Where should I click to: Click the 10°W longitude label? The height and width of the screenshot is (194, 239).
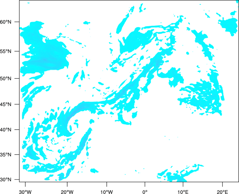(x=107, y=192)
